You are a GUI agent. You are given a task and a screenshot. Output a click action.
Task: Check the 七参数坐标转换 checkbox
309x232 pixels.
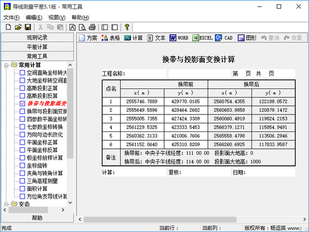(x=22, y=127)
